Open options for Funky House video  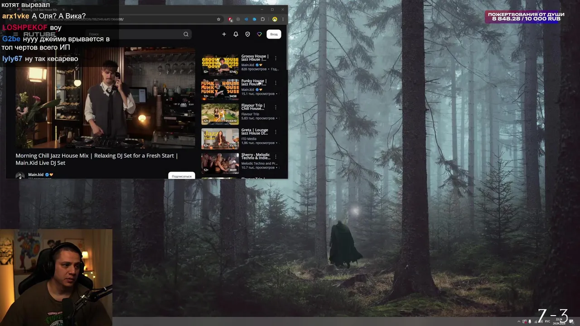click(275, 83)
